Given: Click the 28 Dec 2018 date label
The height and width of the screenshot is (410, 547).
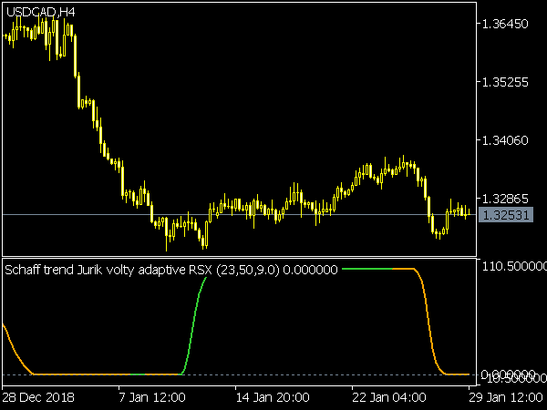Looking at the screenshot, I should point(38,397).
